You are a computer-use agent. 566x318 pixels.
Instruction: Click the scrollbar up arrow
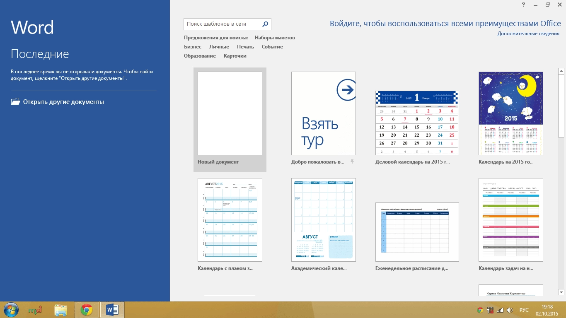pyautogui.click(x=561, y=71)
